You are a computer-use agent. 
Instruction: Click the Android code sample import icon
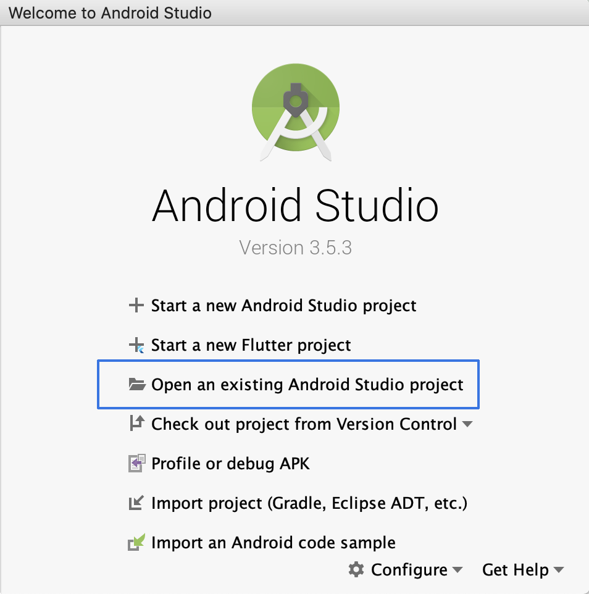136,543
